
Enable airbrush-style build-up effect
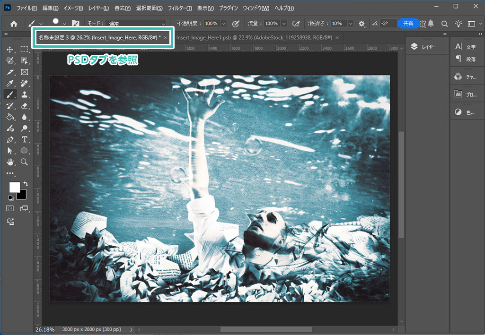click(x=296, y=24)
